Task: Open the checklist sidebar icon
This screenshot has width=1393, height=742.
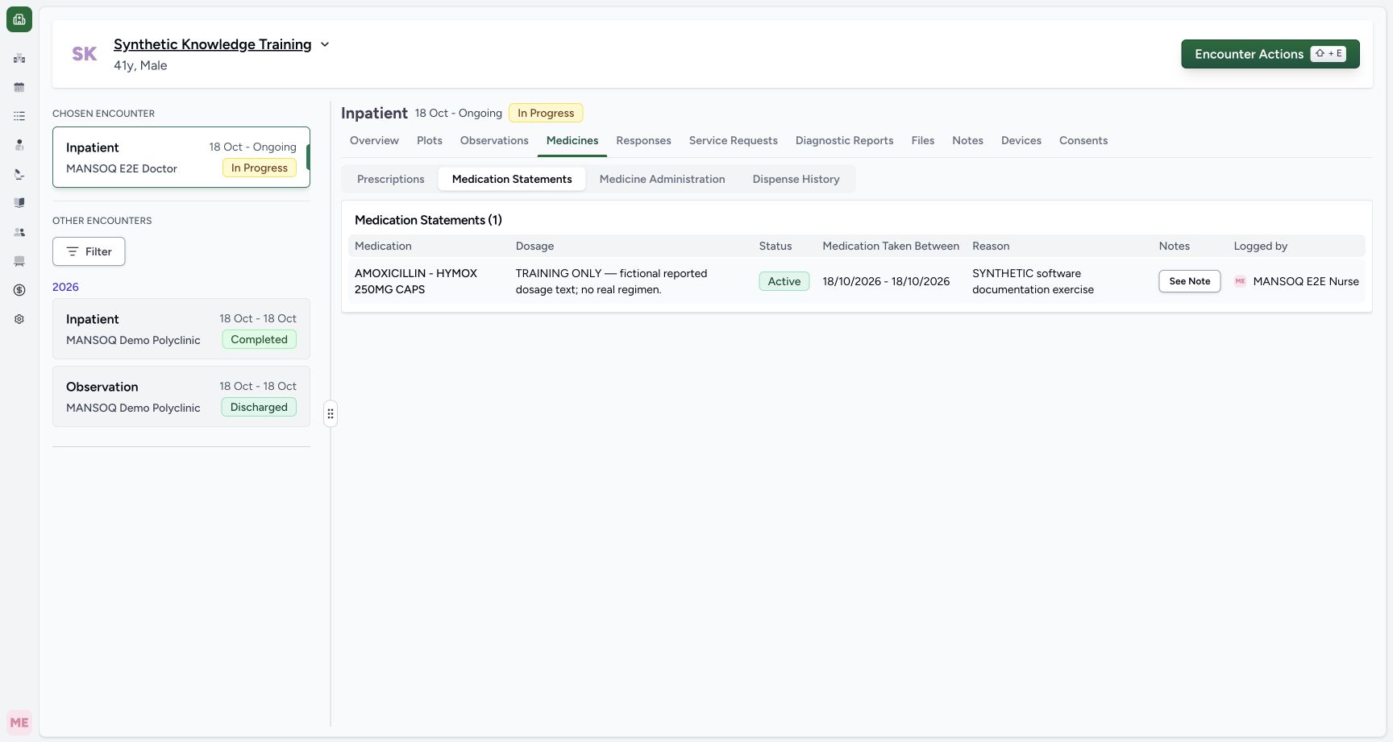Action: tap(19, 116)
